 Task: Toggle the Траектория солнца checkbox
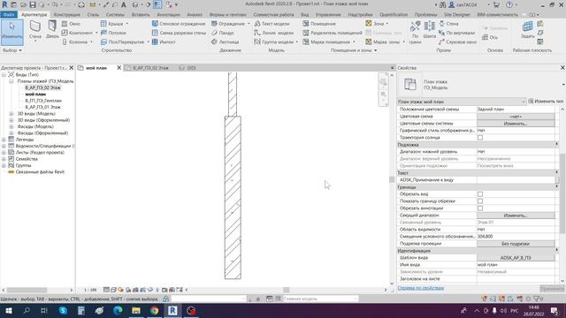click(480, 138)
